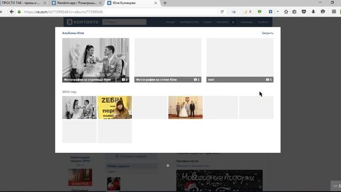Image resolution: width=341 pixels, height=192 pixels.
Task: Click the grey extension icon after reload
Action: [233, 12]
